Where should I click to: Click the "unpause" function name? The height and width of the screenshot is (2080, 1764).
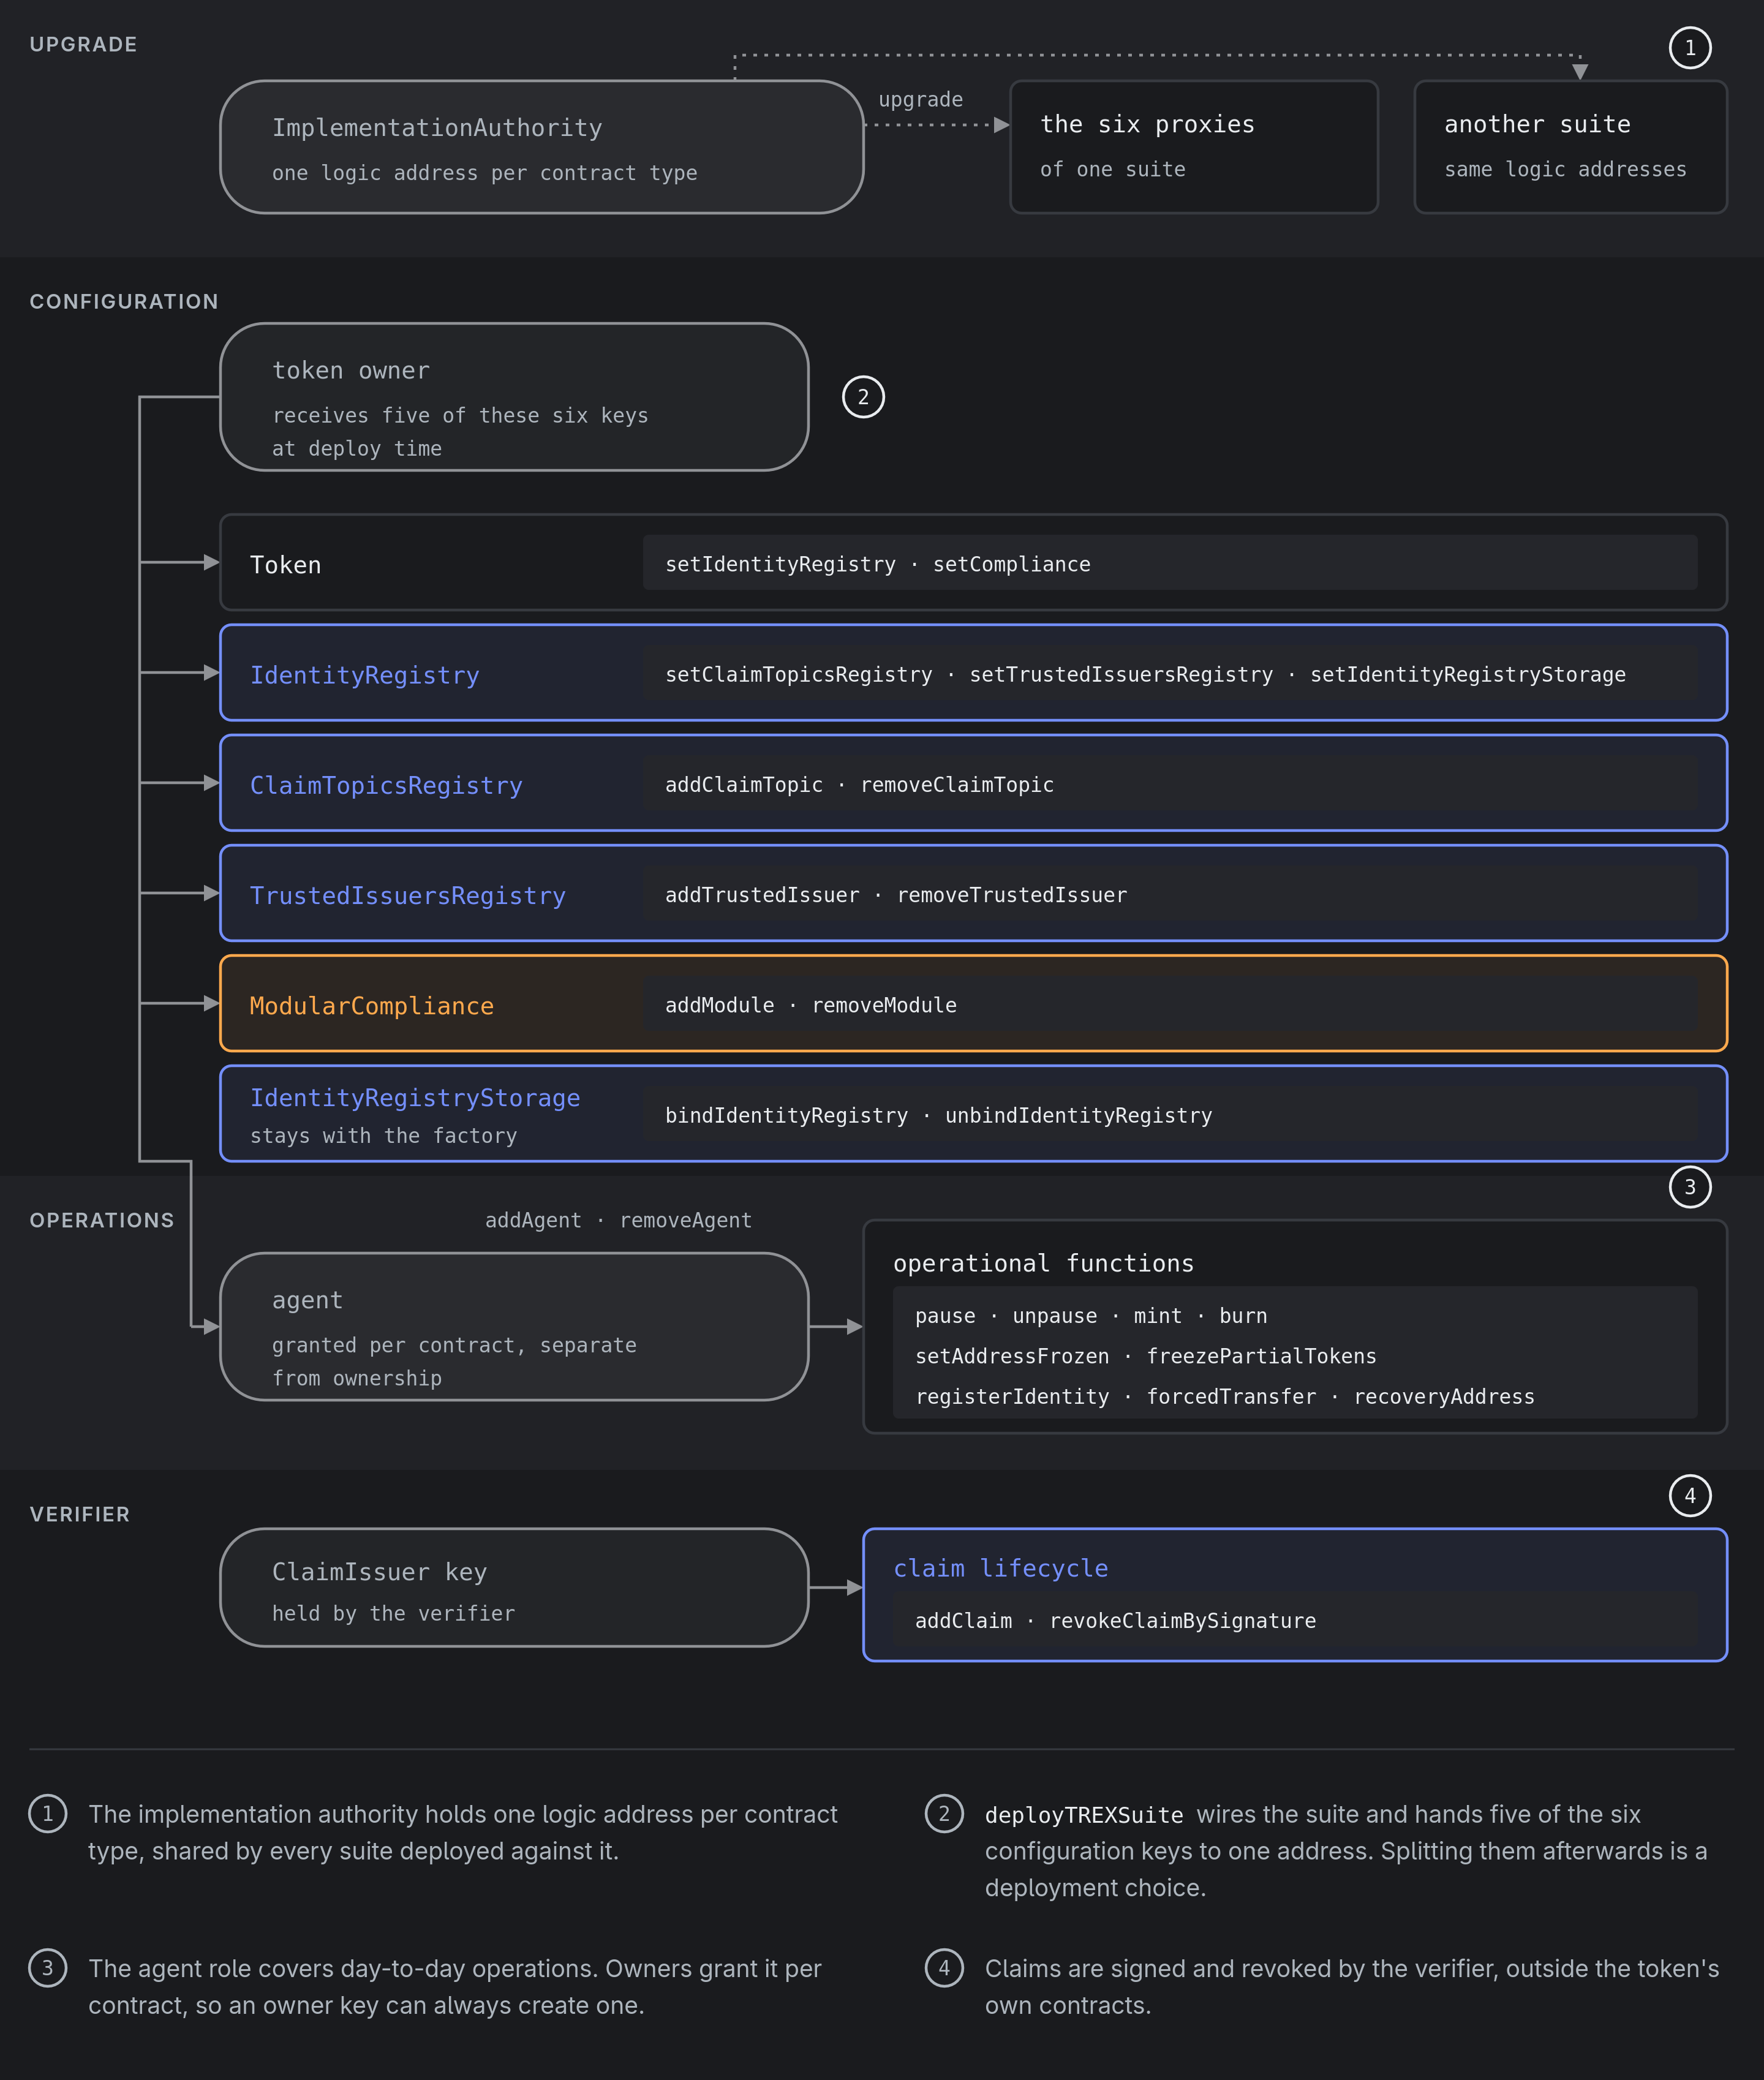click(x=1054, y=1316)
